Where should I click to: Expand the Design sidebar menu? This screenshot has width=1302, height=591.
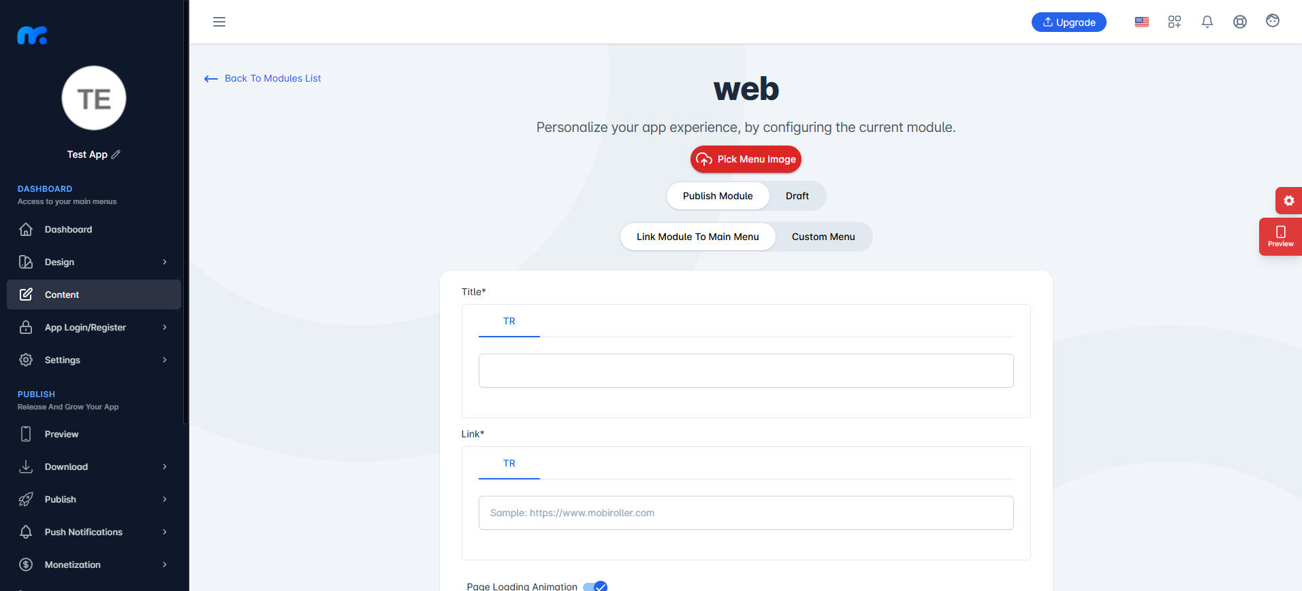94,262
